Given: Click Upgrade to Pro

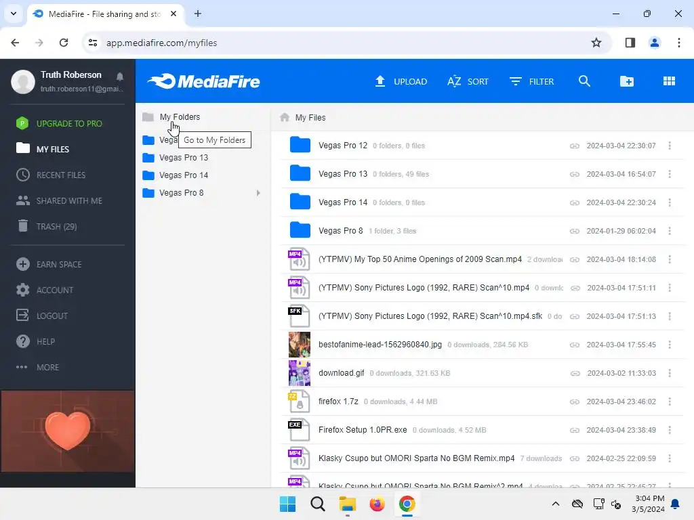Looking at the screenshot, I should pyautogui.click(x=60, y=123).
